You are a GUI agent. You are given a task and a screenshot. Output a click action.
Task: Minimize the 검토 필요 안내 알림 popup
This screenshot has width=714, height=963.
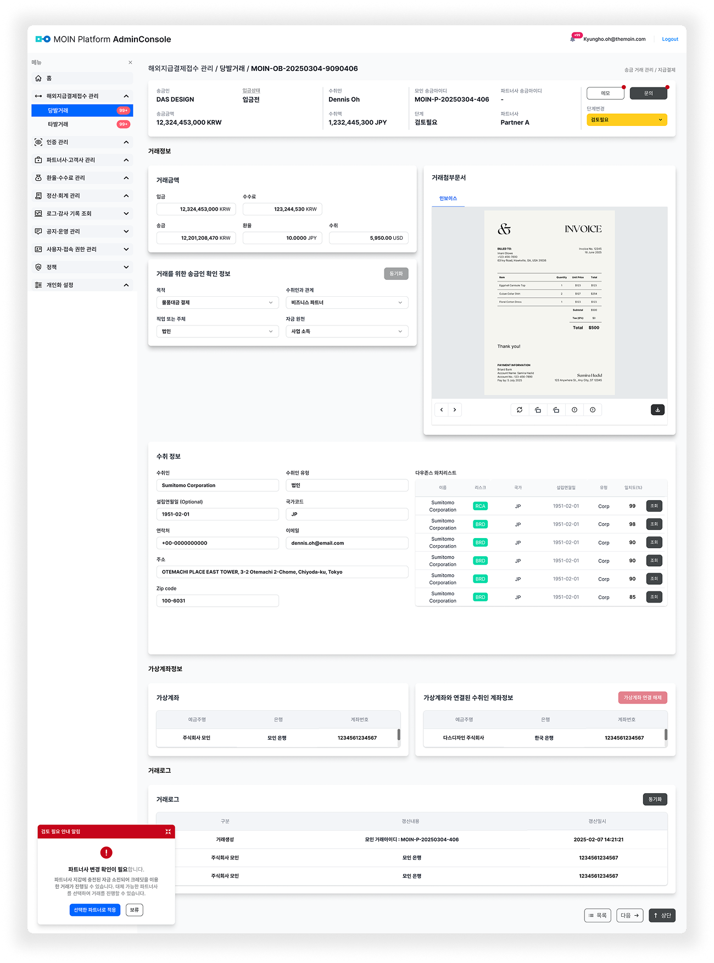[x=168, y=832]
